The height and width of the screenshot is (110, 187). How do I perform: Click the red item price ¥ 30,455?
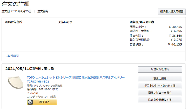point(33,93)
